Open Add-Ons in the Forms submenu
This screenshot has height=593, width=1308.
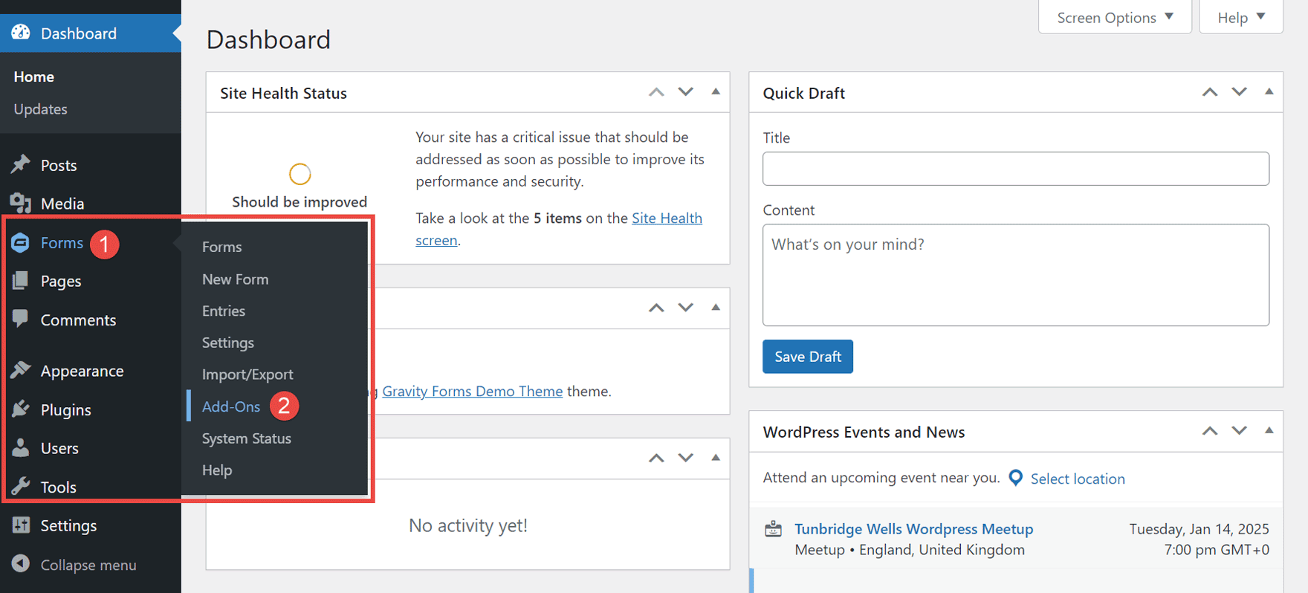[231, 406]
